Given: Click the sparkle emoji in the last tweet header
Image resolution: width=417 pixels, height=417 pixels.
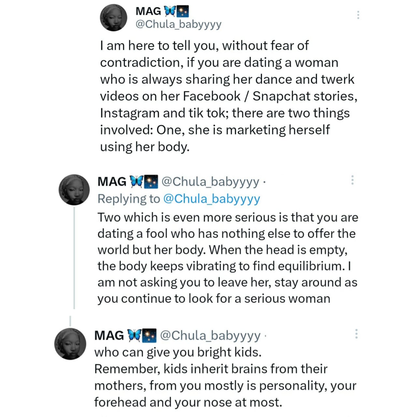Looking at the screenshot, I should pyautogui.click(x=150, y=335).
